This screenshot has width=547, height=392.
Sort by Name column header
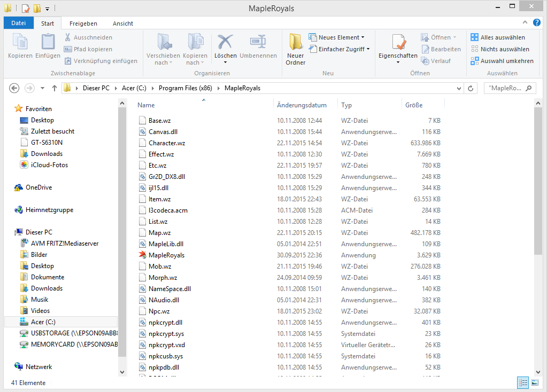click(x=146, y=105)
